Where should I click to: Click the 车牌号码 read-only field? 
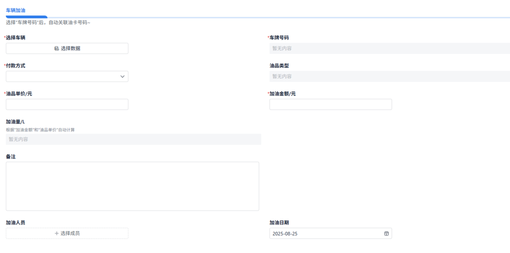(390, 48)
